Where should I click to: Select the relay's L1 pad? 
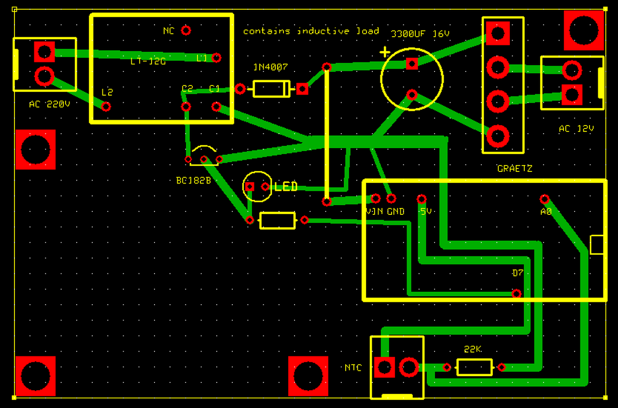click(216, 58)
